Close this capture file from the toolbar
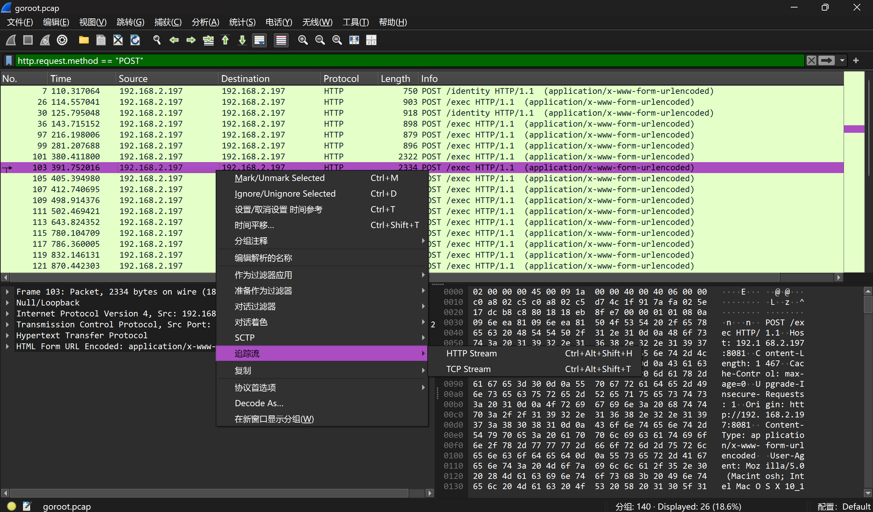Image resolution: width=873 pixels, height=512 pixels. point(118,40)
